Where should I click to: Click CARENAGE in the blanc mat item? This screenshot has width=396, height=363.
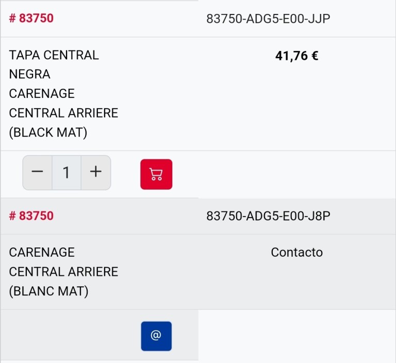point(42,252)
